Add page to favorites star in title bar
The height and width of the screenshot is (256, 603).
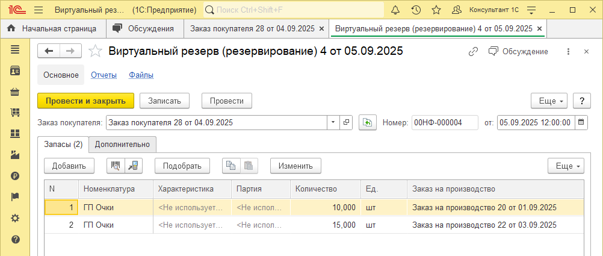pyautogui.click(x=436, y=10)
